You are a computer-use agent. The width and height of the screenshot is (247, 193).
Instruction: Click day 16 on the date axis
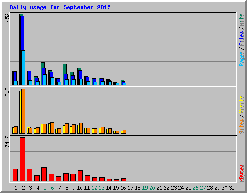[x=123, y=188]
